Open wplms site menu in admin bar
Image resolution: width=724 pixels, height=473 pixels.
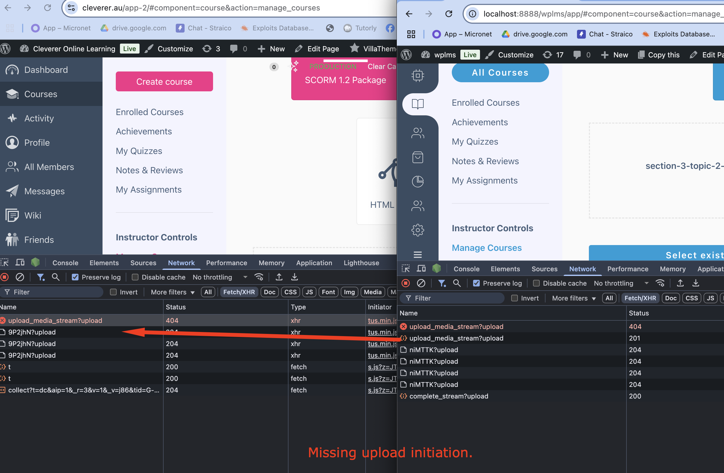pyautogui.click(x=438, y=55)
